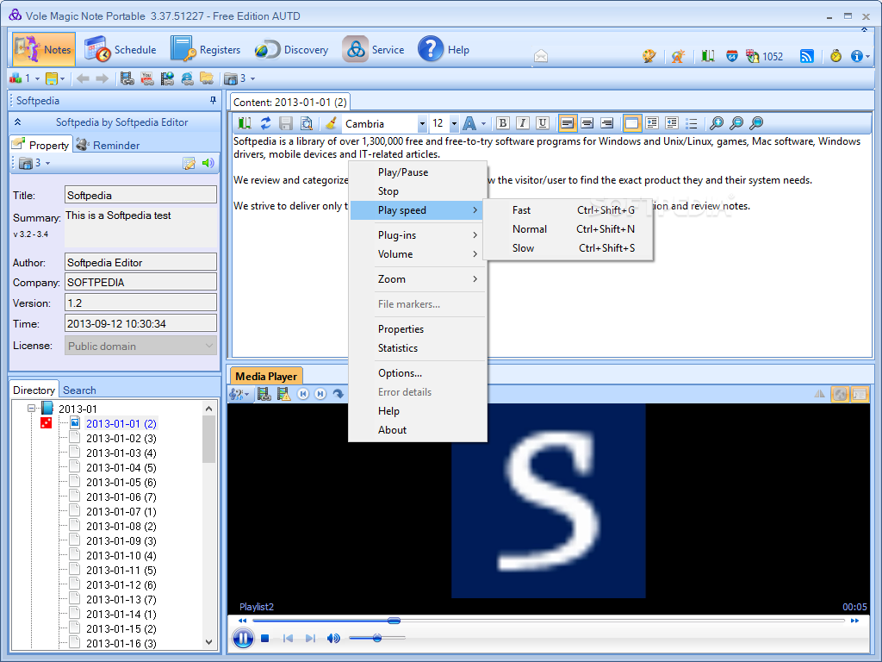This screenshot has width=882, height=662.
Task: Align text center
Action: coord(587,122)
